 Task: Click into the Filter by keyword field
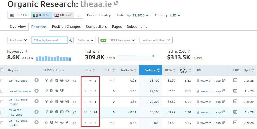[49, 40]
